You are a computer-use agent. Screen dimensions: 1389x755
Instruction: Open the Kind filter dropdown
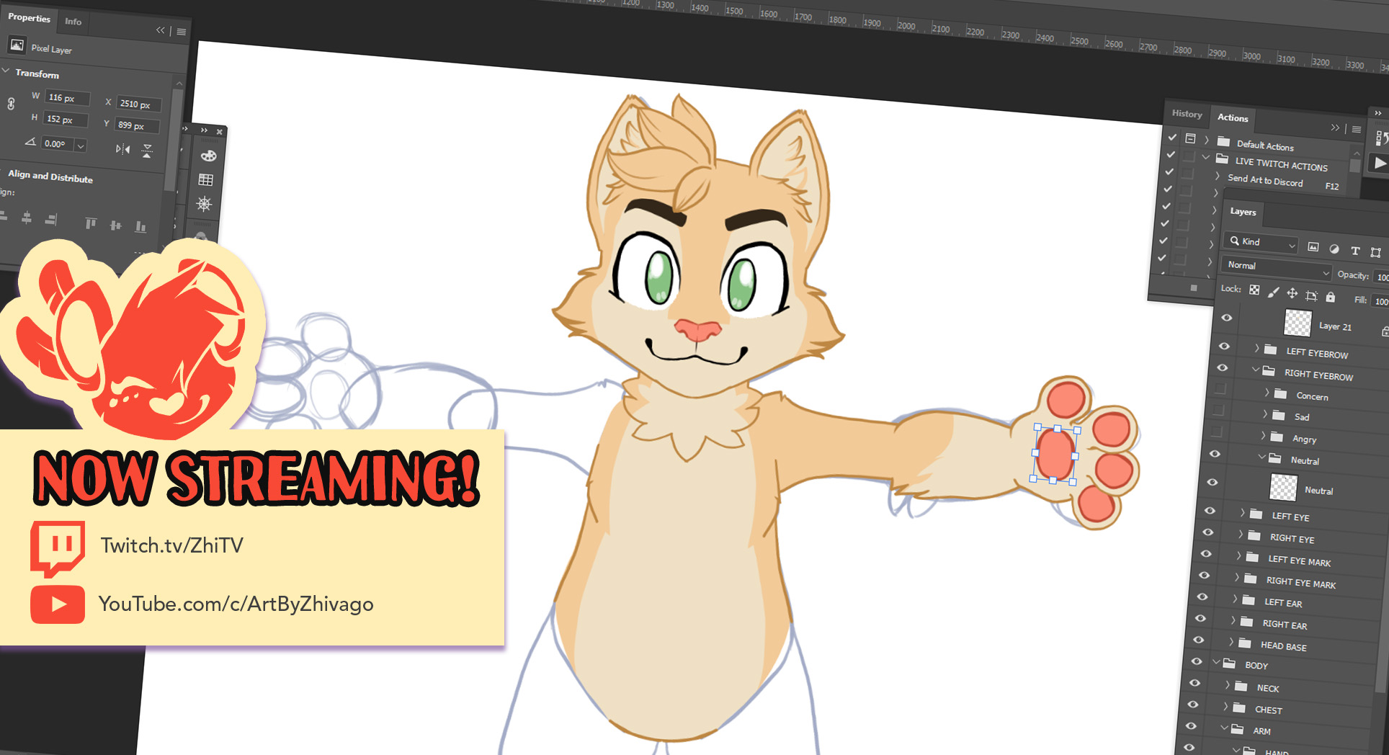(1262, 243)
